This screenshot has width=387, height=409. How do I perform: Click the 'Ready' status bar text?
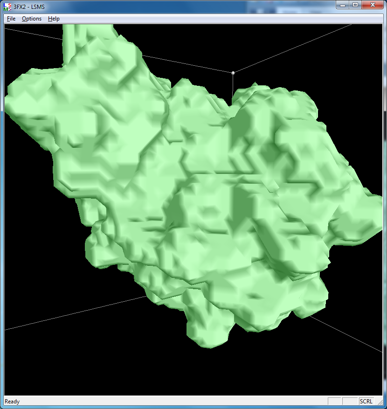pos(13,402)
